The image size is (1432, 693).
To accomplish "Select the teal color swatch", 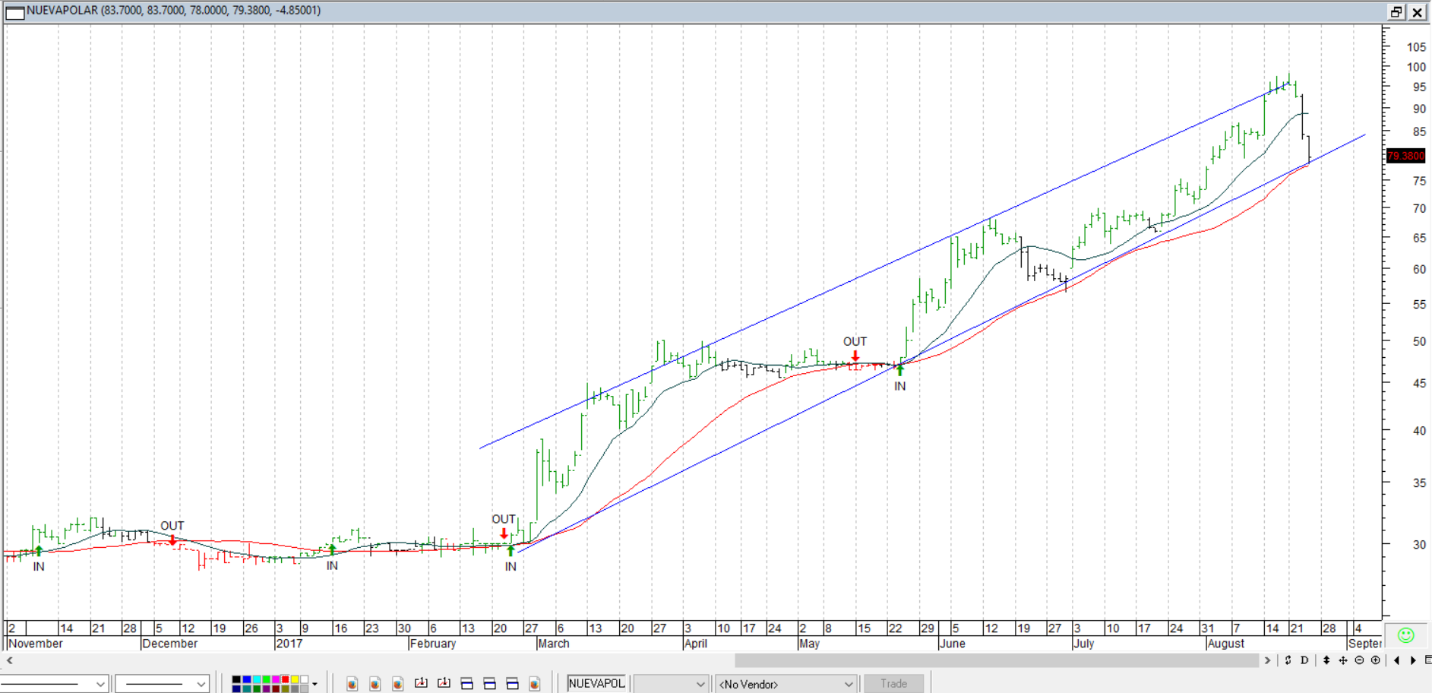I will coord(246,688).
